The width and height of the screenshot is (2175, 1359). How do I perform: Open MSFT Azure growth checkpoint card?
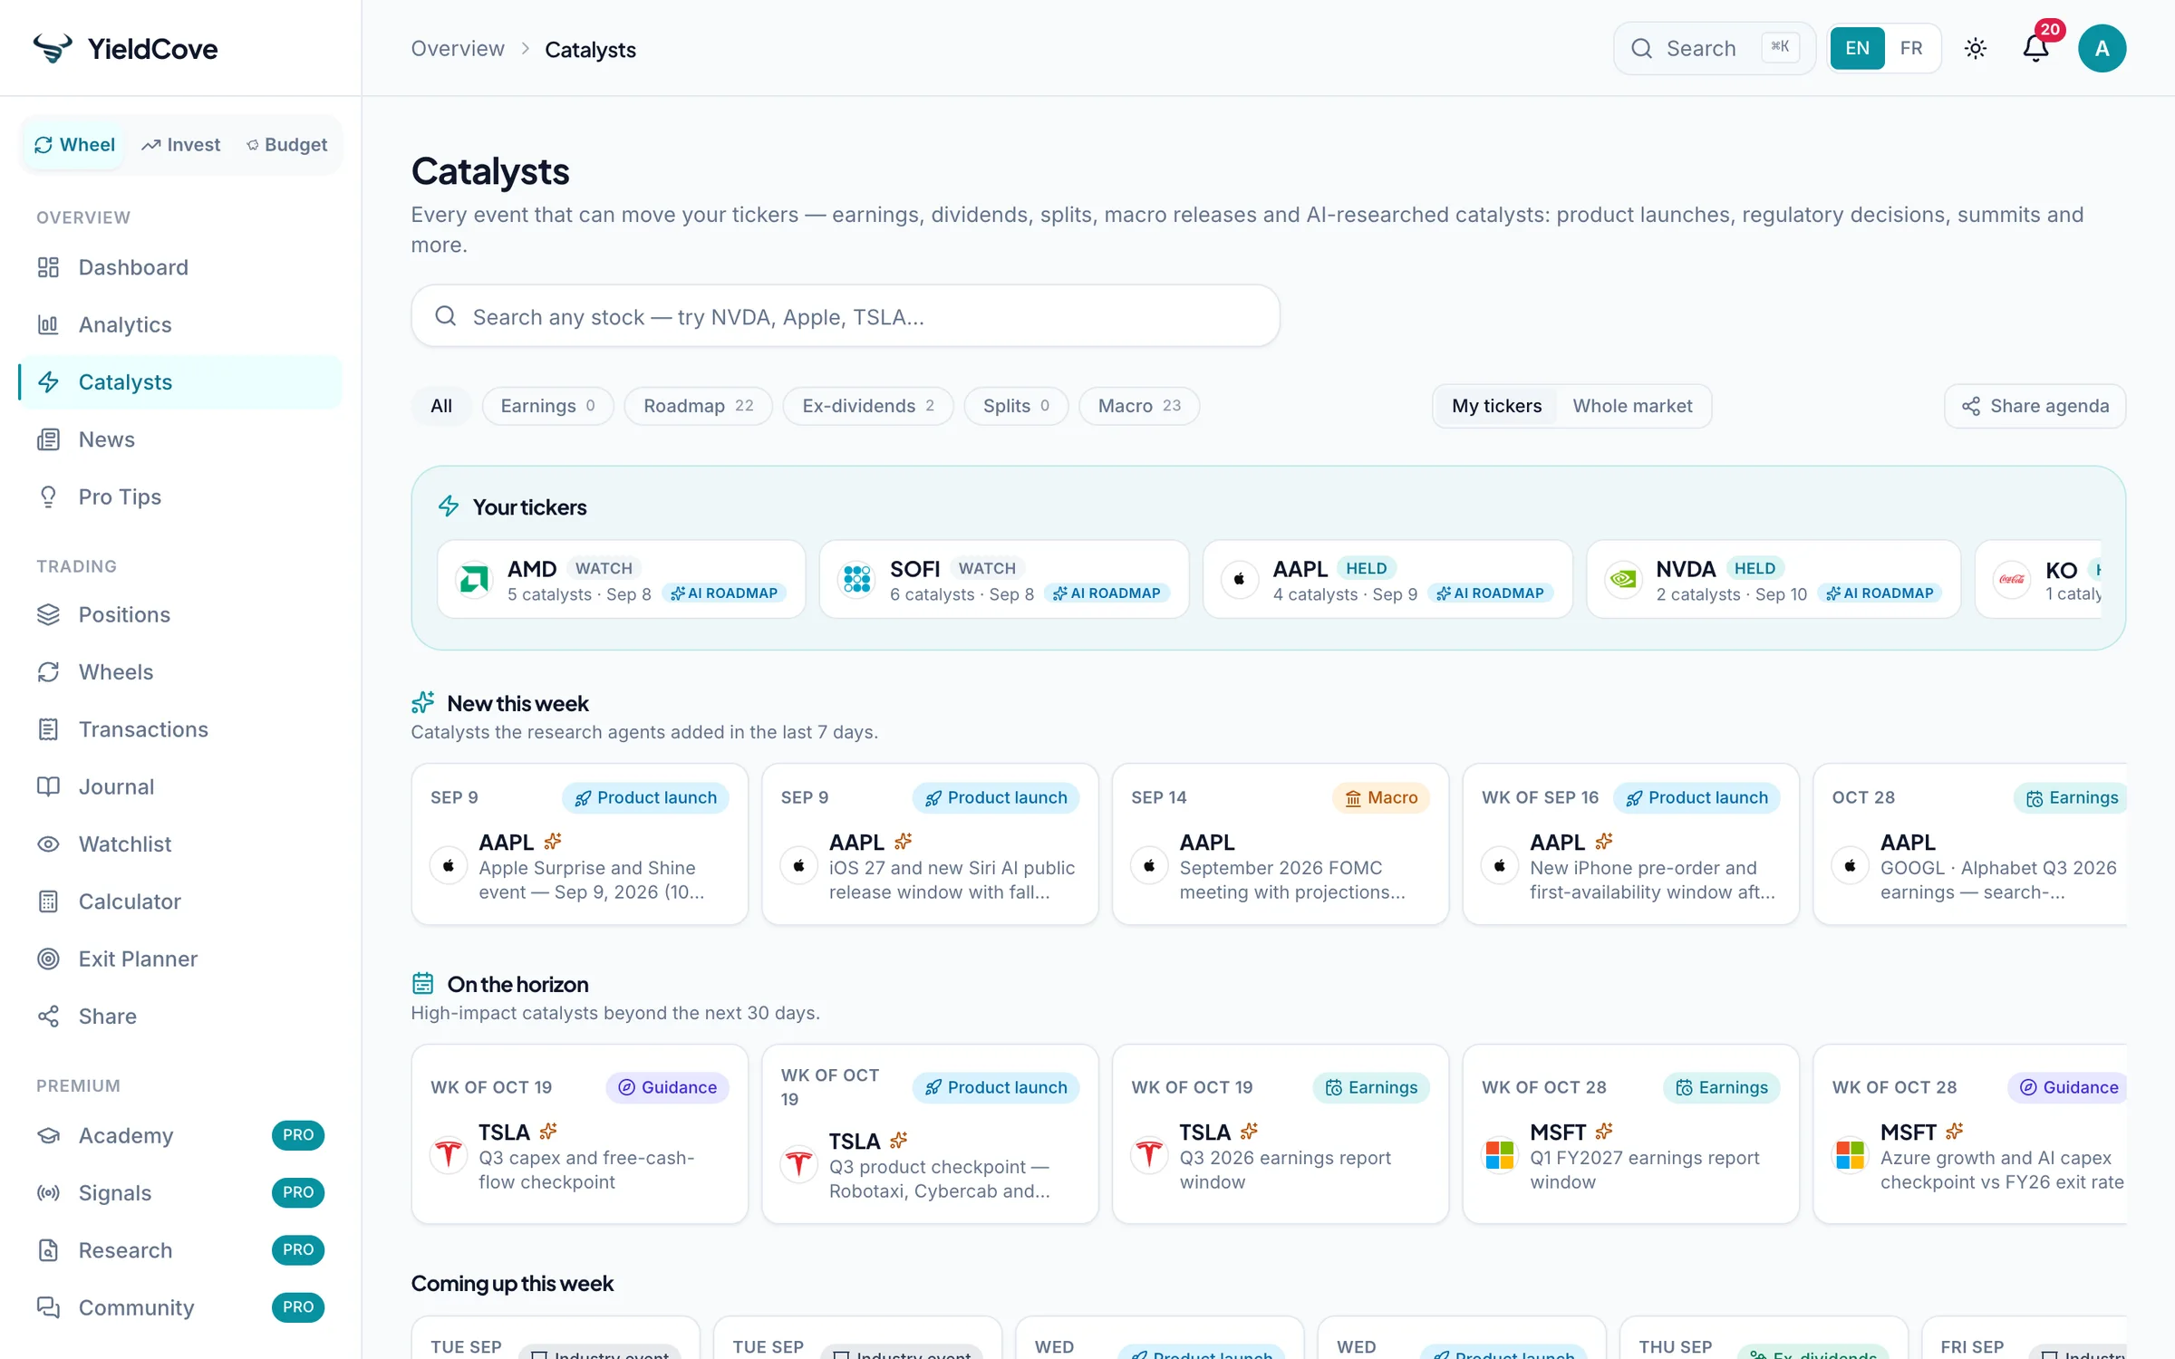point(1970,1133)
